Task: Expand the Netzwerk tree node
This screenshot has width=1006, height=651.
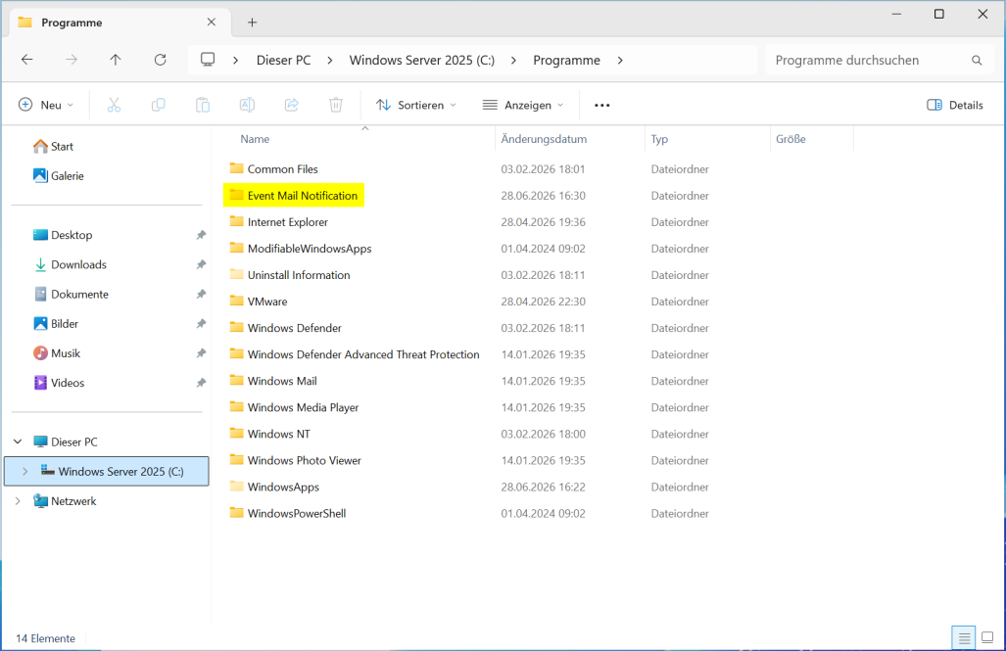Action: [x=18, y=501]
